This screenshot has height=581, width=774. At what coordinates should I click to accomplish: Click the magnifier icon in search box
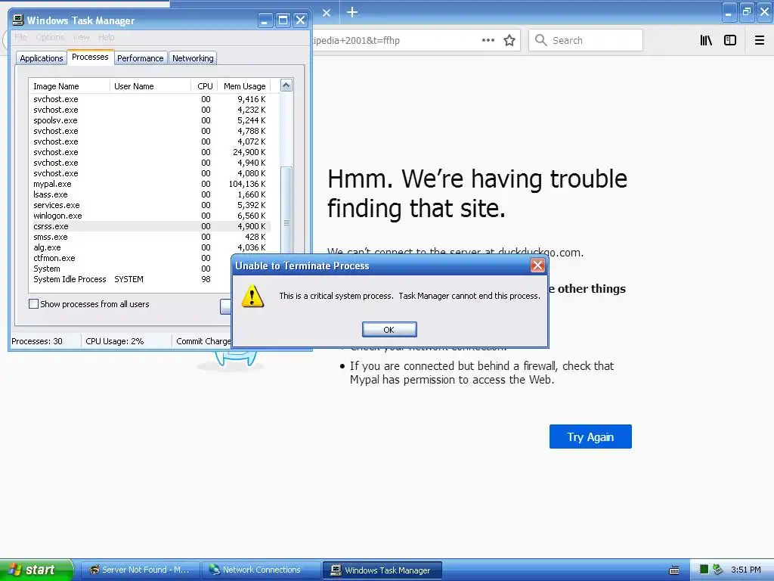click(541, 40)
